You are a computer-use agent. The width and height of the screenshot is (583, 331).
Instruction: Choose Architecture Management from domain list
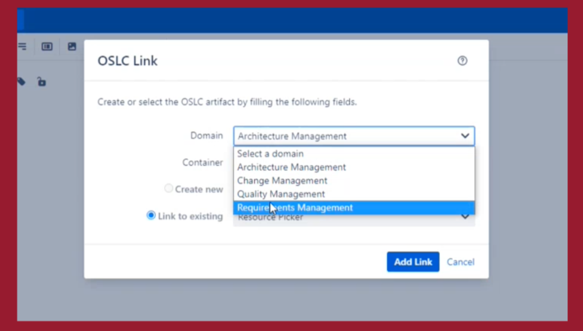[354, 167]
